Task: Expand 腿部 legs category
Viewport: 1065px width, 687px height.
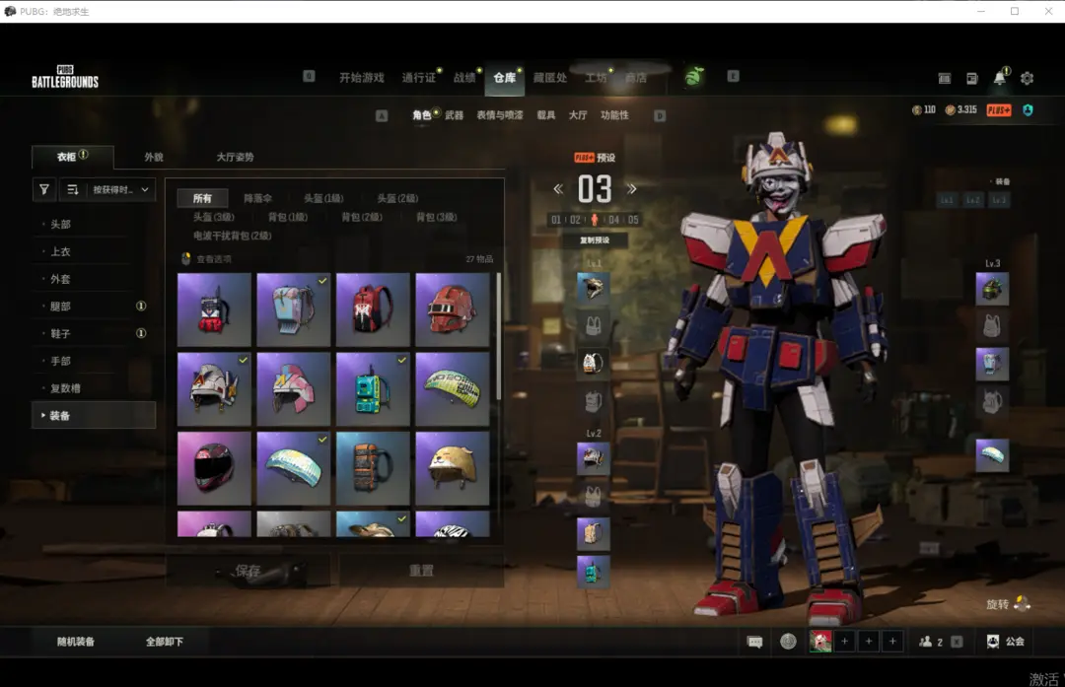Action: coord(94,307)
